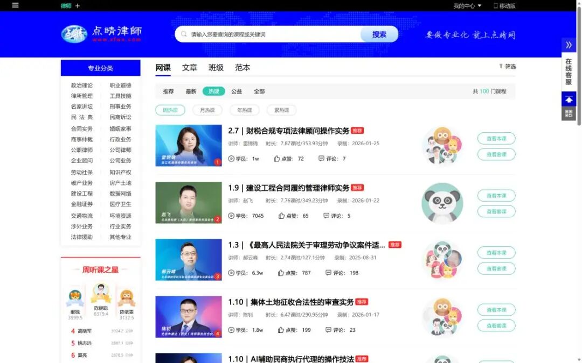Open 查看本课 for the first course
The height and width of the screenshot is (363, 582).
click(x=496, y=138)
